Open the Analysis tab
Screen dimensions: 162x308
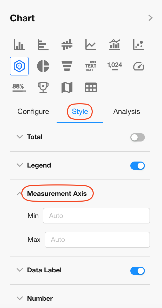[x=126, y=112]
